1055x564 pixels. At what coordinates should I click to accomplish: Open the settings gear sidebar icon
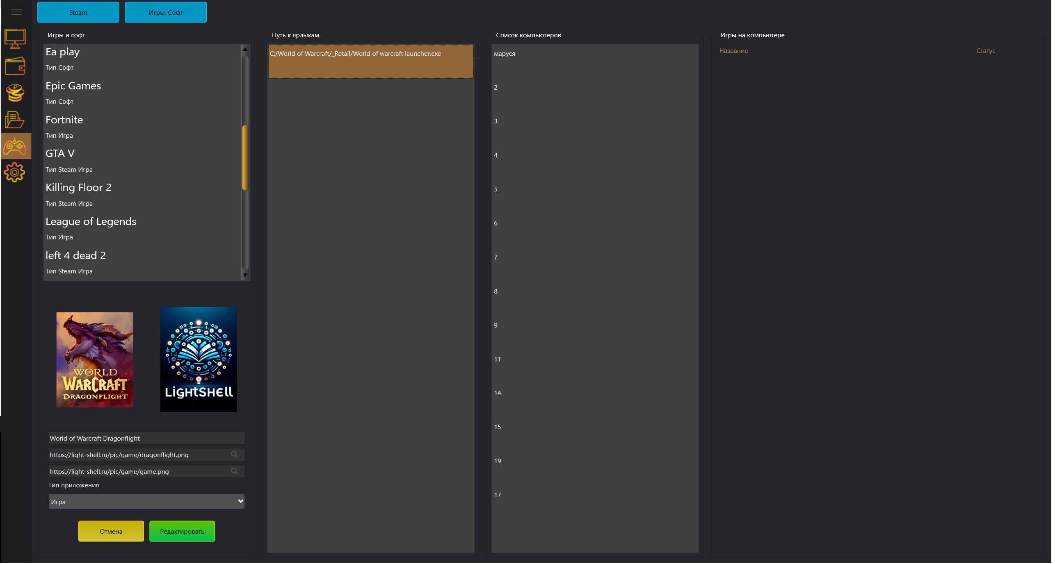point(15,173)
